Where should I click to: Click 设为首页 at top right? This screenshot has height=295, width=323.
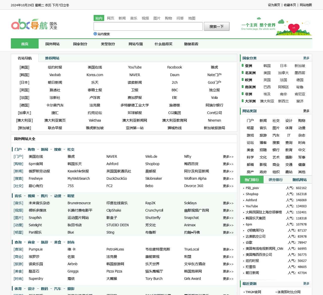274,5
